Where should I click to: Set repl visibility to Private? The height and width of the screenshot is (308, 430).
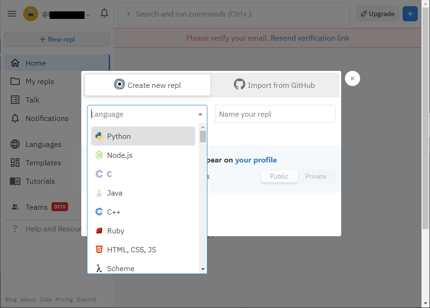(x=316, y=176)
